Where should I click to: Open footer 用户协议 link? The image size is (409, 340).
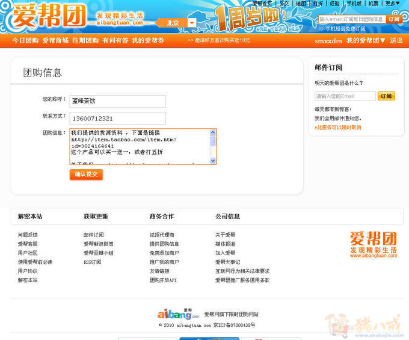28,271
